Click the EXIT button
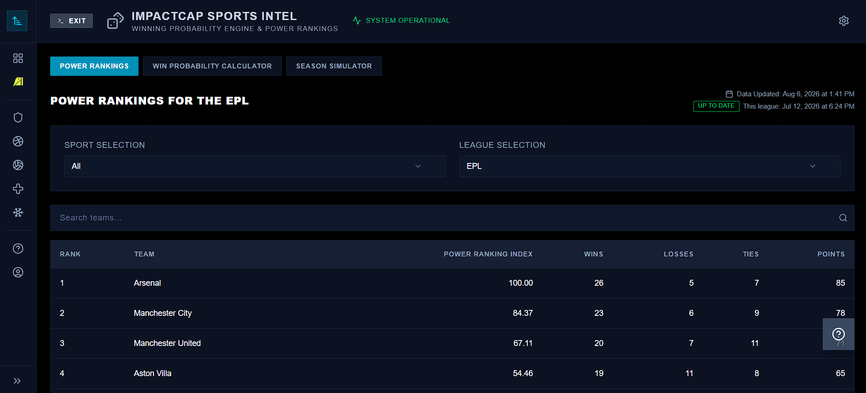Screen dimensions: 866x393 71,21
